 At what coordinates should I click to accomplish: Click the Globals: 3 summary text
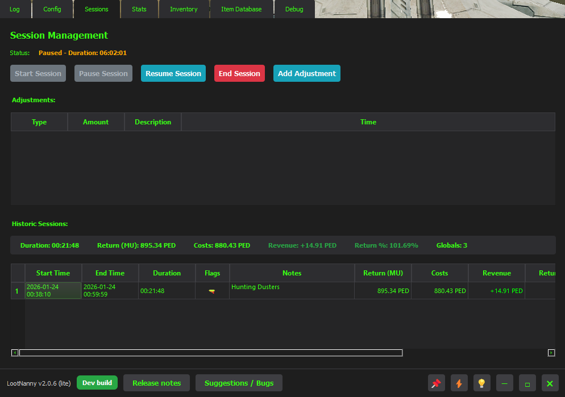[451, 245]
